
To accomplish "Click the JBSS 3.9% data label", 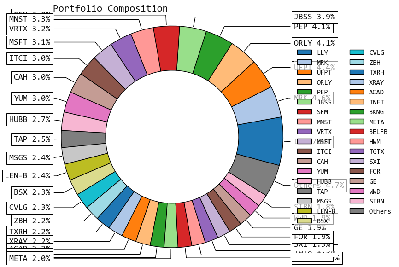I will click(x=315, y=17).
